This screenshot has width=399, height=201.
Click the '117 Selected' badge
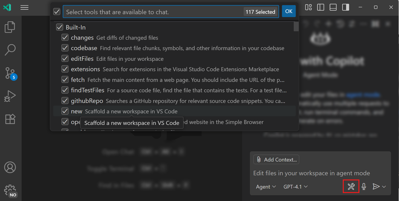click(260, 12)
